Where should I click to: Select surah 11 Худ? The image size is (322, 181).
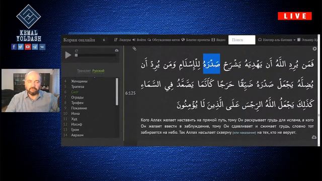click(x=74, y=119)
